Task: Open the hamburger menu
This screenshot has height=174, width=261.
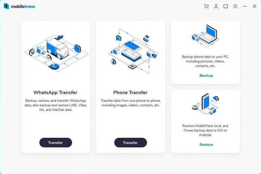Action: pyautogui.click(x=235, y=6)
